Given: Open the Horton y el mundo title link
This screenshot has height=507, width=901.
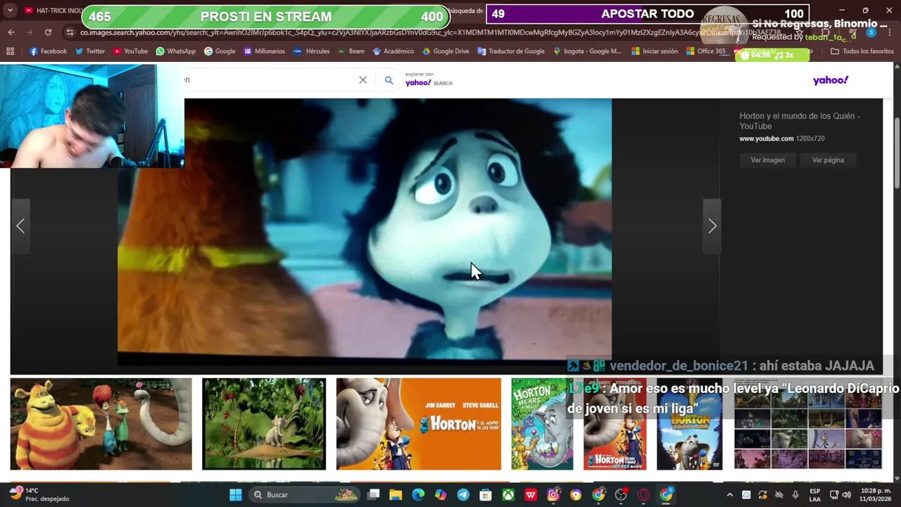Looking at the screenshot, I should click(799, 121).
